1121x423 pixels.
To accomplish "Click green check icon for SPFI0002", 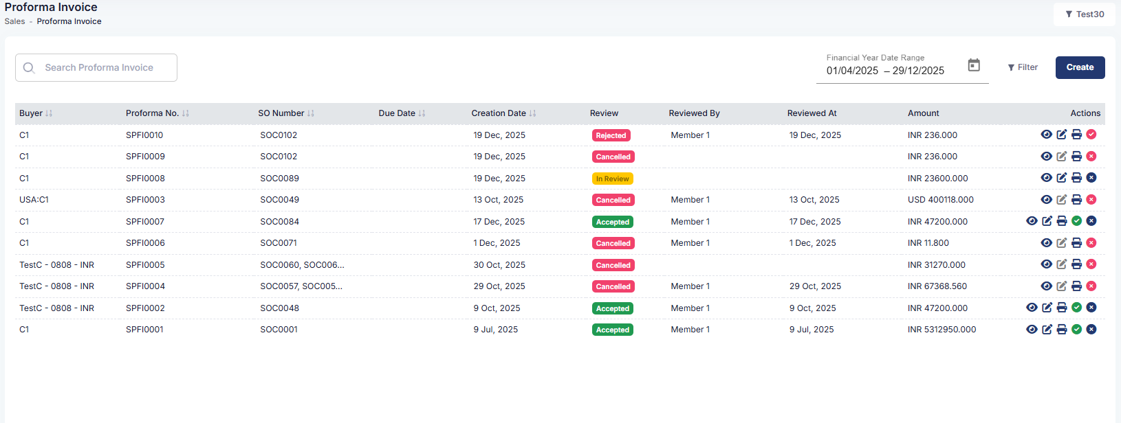I will tap(1077, 308).
